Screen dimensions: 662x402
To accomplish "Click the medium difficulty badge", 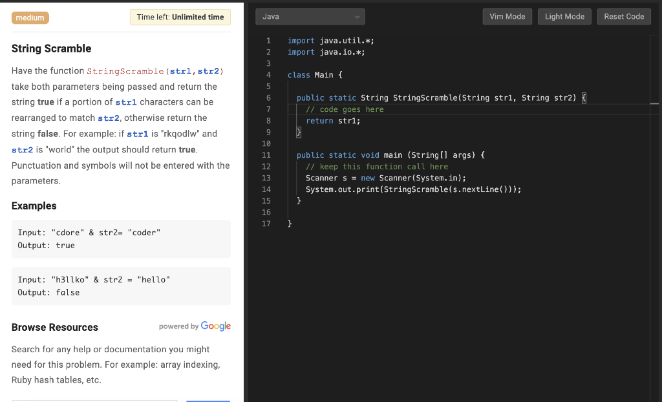I will point(30,17).
